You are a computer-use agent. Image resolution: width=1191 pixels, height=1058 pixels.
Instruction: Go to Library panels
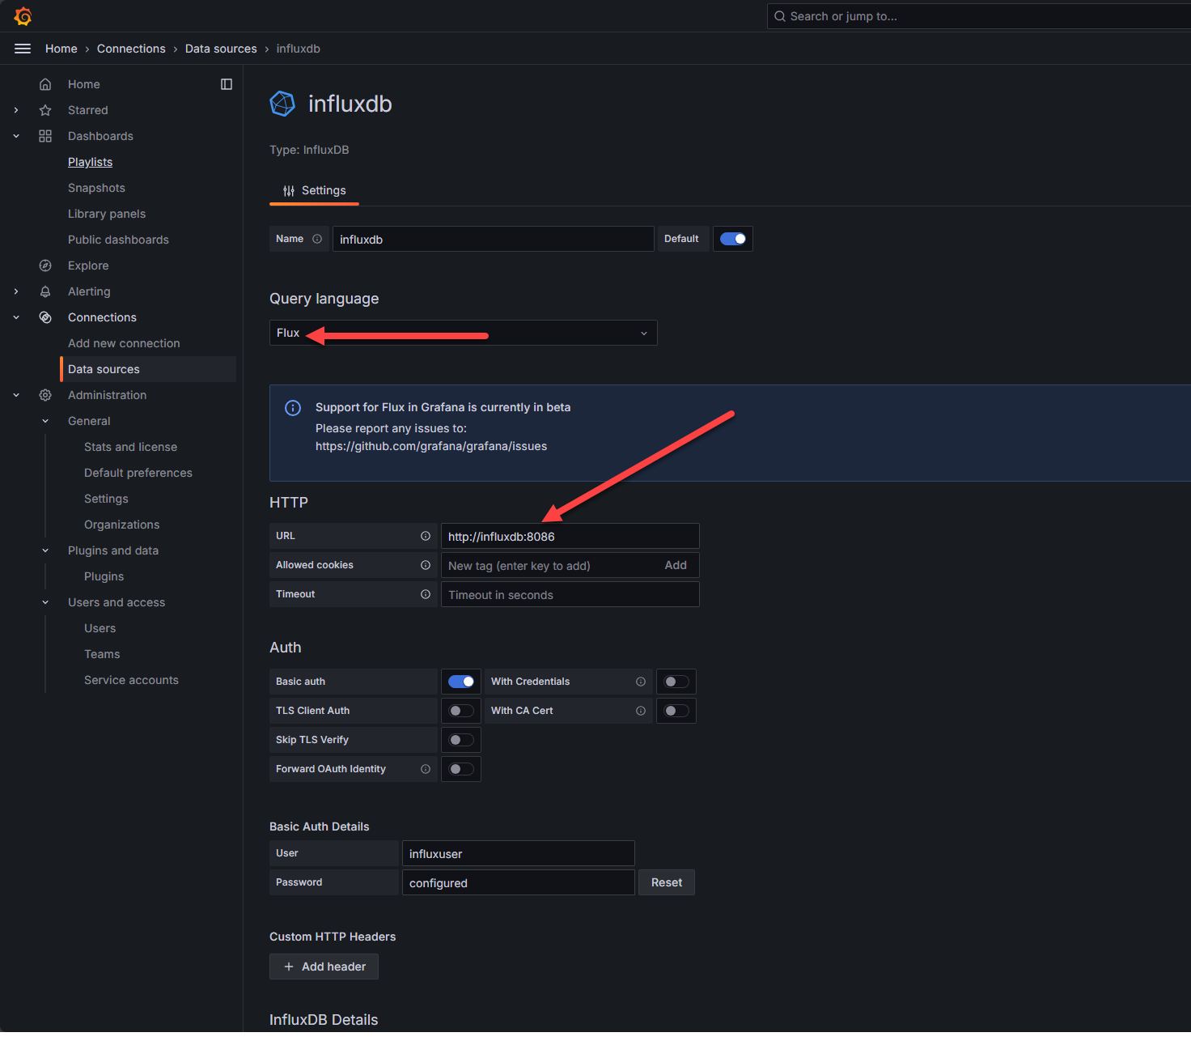(107, 214)
